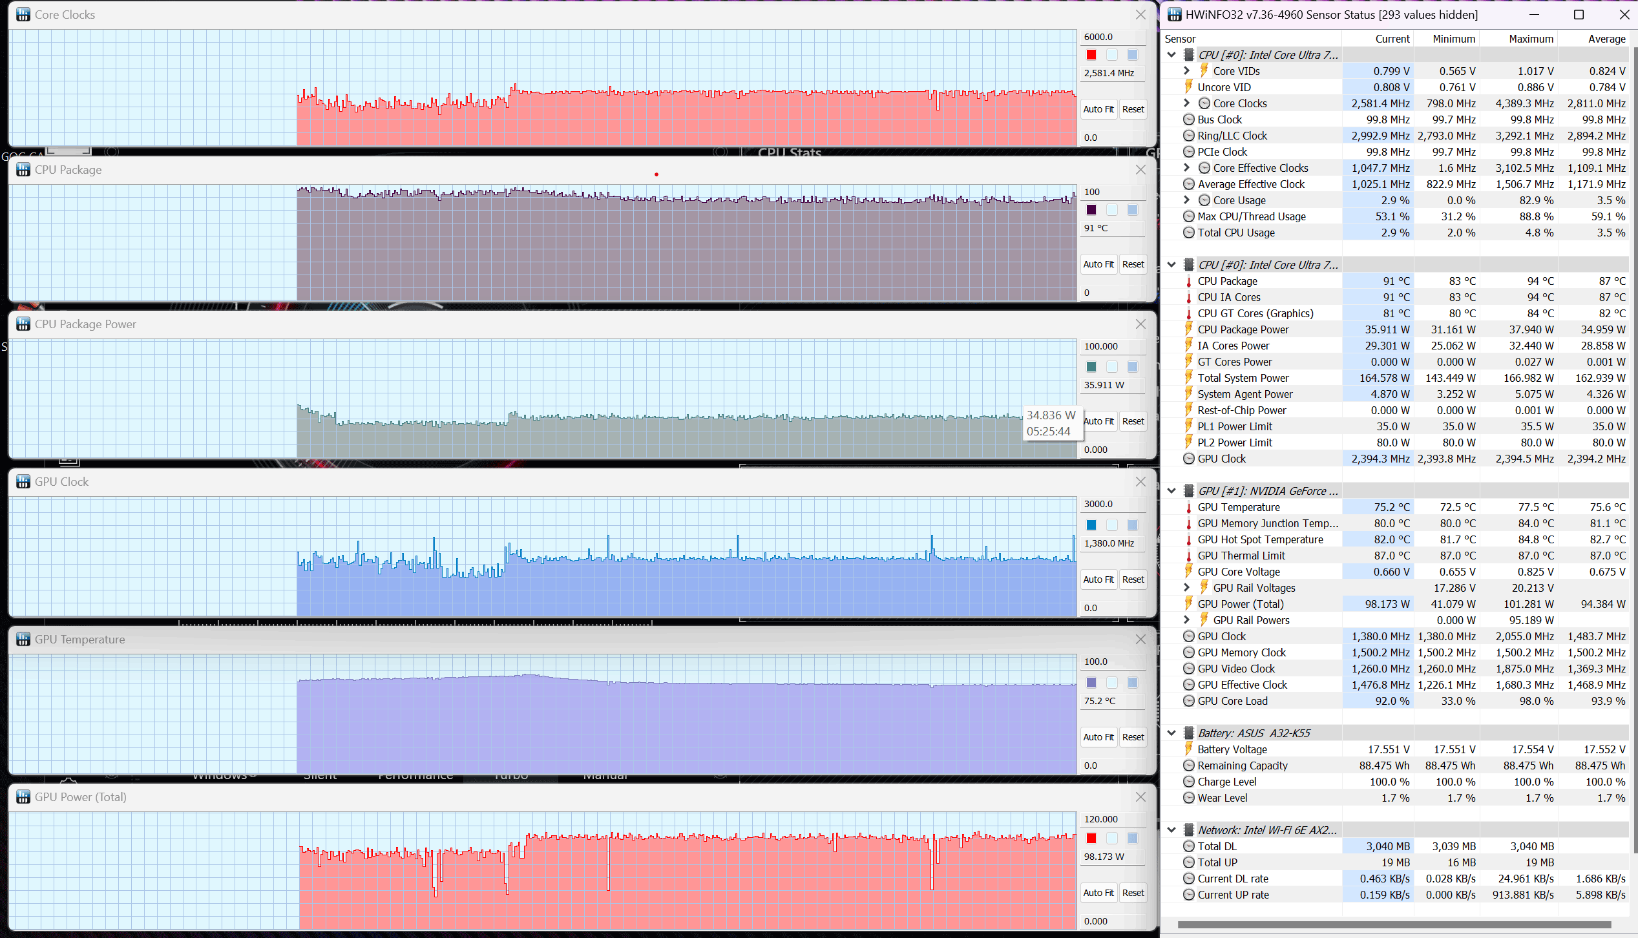1638x938 pixels.
Task: Expand the GPU Rail Powers row
Action: (x=1186, y=620)
